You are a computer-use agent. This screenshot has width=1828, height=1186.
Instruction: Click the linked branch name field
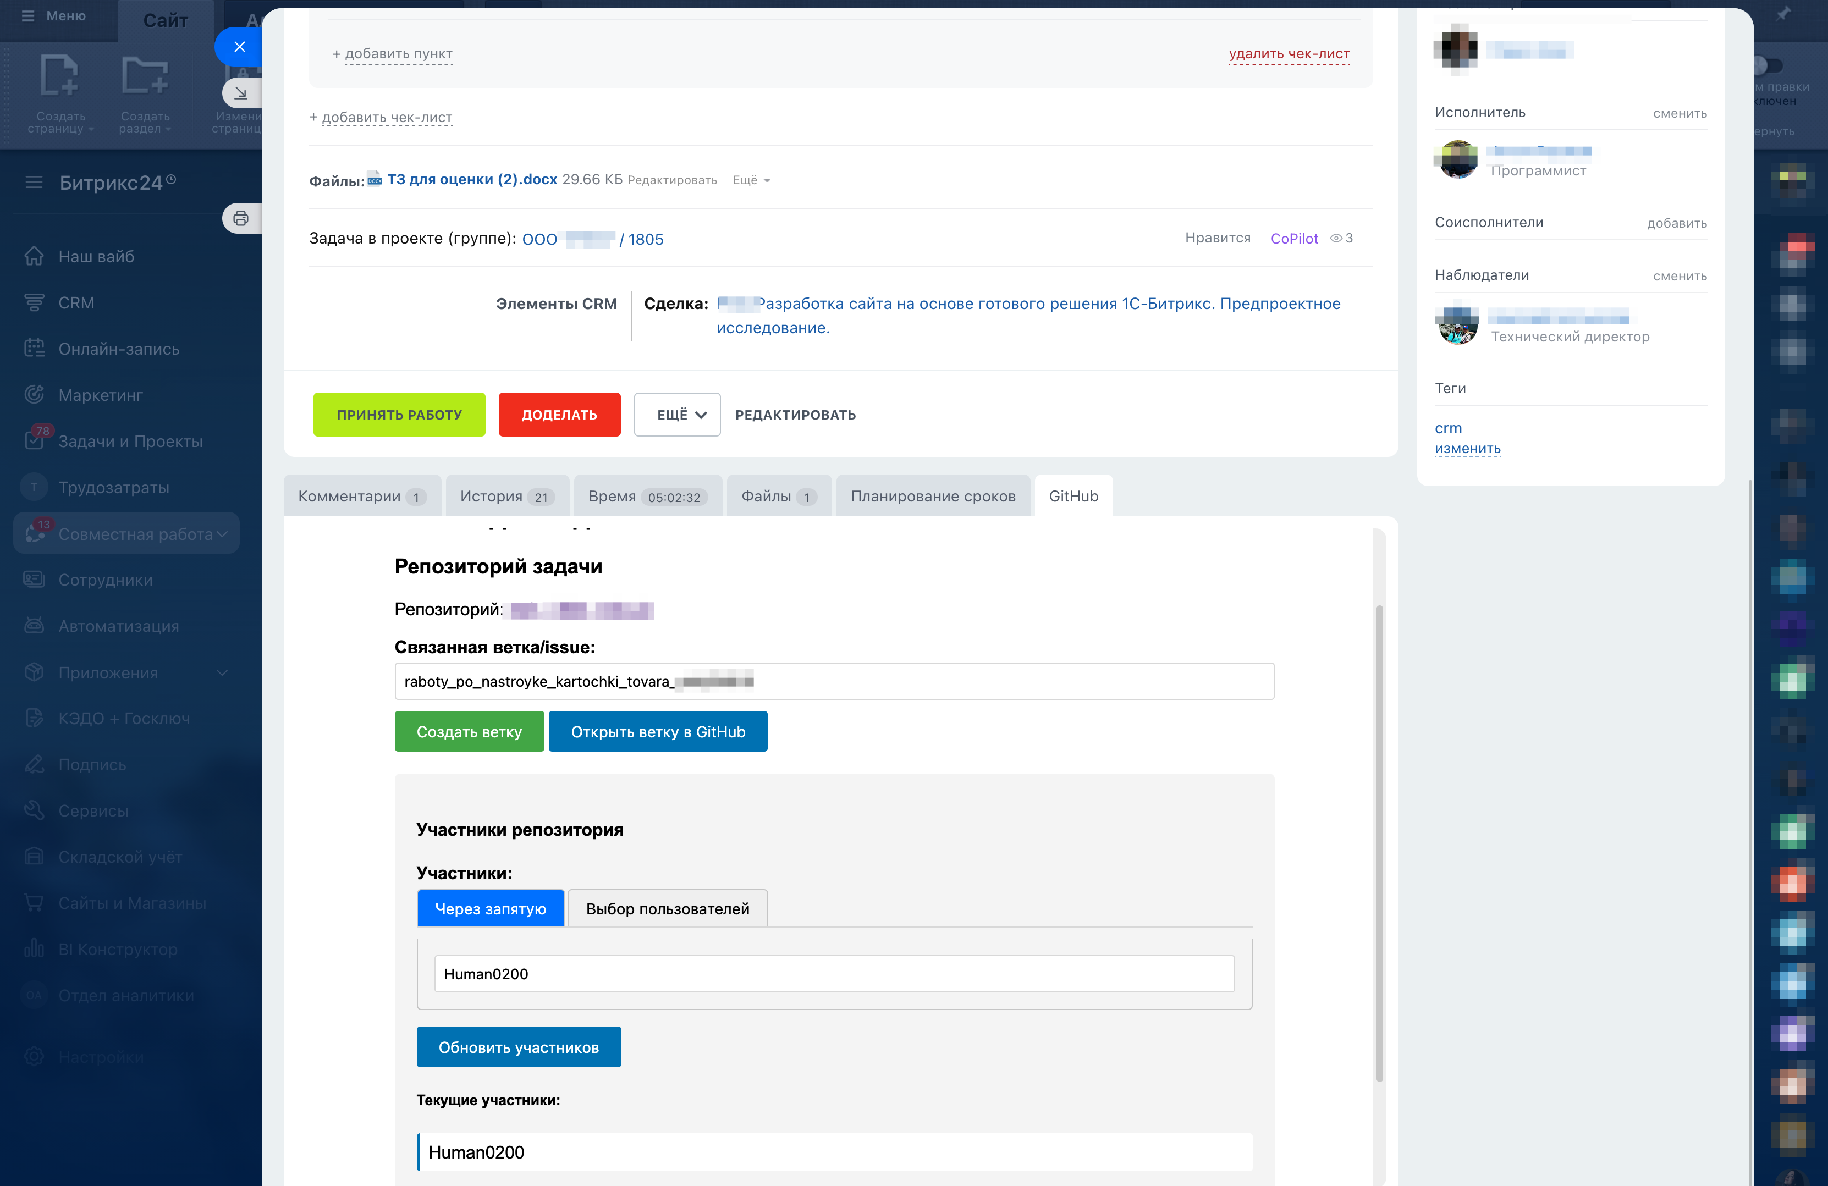(x=833, y=681)
